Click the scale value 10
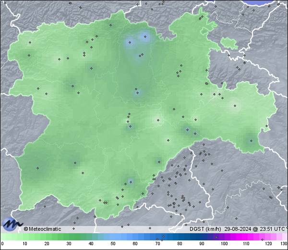This screenshot has width=288, height=250. [x=25, y=244]
